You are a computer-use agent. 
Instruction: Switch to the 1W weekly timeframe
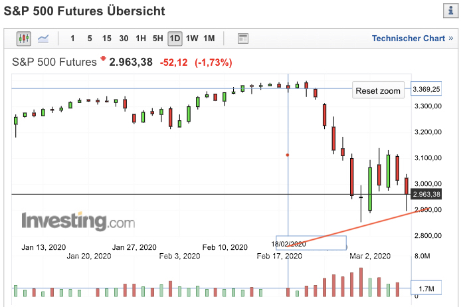tap(192, 39)
